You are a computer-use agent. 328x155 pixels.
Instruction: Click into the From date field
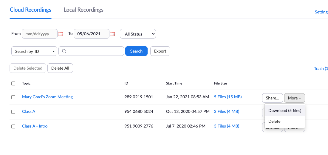(x=39, y=34)
